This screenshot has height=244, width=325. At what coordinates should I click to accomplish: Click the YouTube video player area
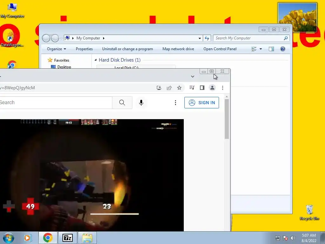(x=92, y=175)
